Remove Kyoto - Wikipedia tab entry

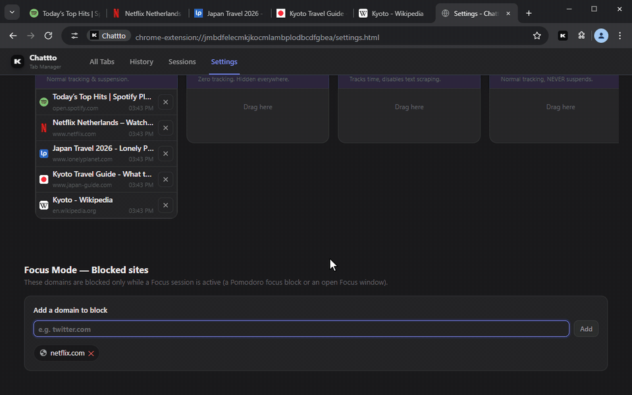[x=166, y=205]
